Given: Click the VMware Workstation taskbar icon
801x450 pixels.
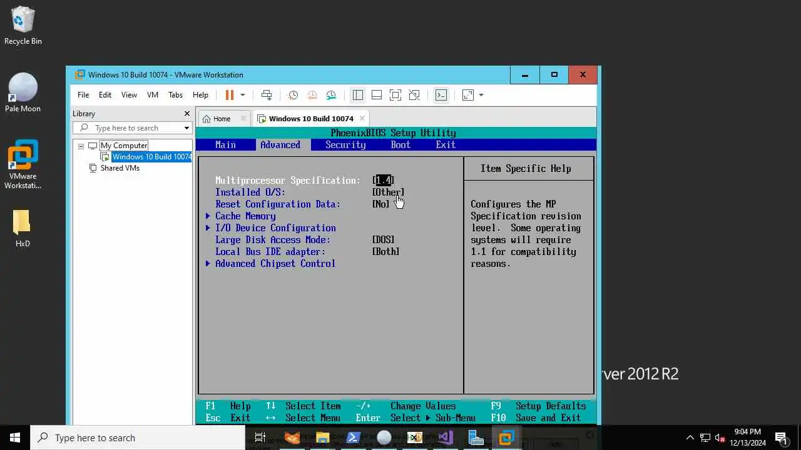Looking at the screenshot, I should click(506, 437).
